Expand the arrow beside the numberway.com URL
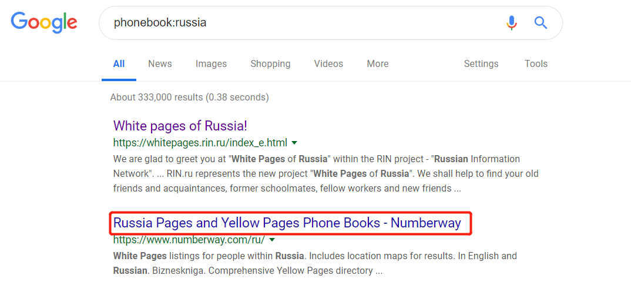631x285 pixels. tap(272, 240)
